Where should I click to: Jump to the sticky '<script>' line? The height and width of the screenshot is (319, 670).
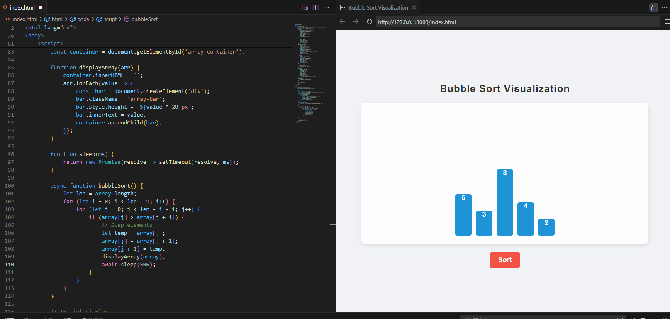(x=51, y=44)
